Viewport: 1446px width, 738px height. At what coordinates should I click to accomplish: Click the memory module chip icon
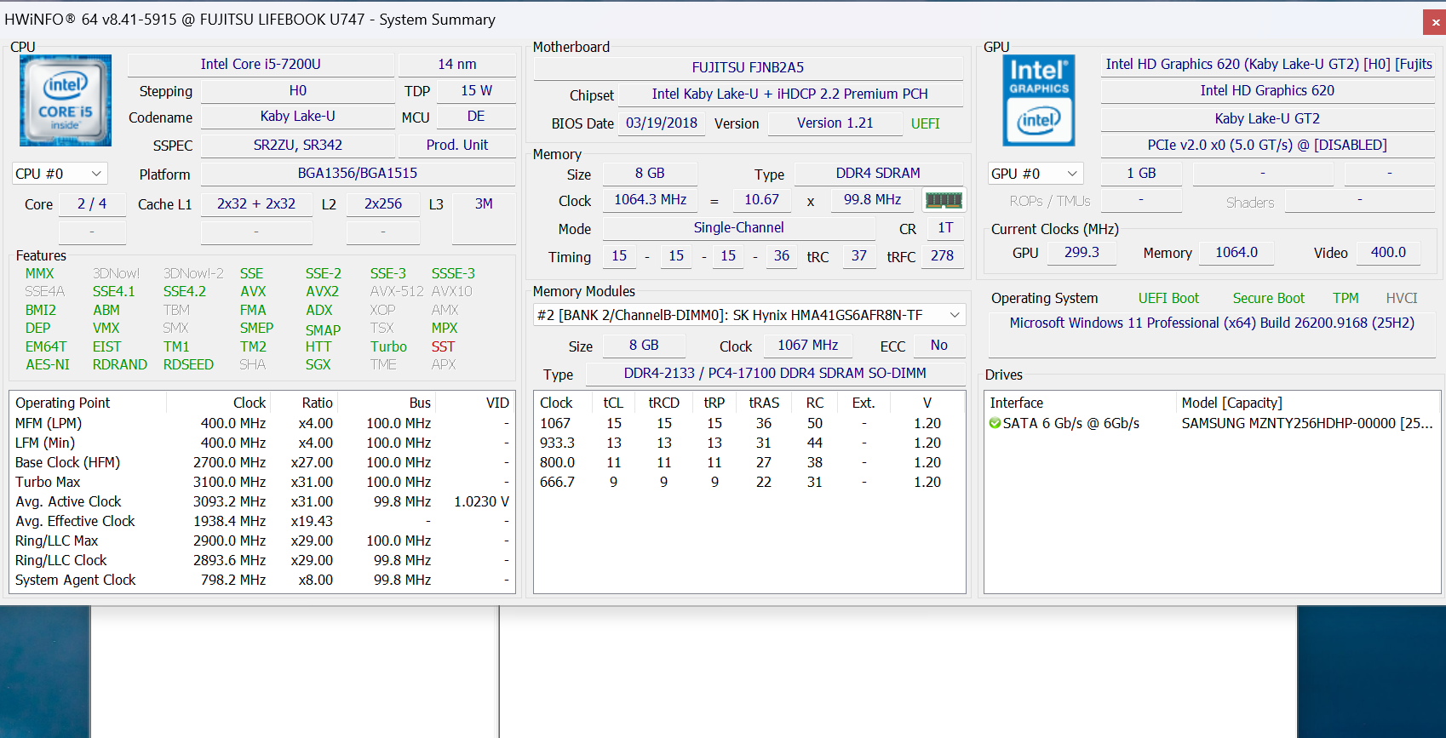(944, 200)
